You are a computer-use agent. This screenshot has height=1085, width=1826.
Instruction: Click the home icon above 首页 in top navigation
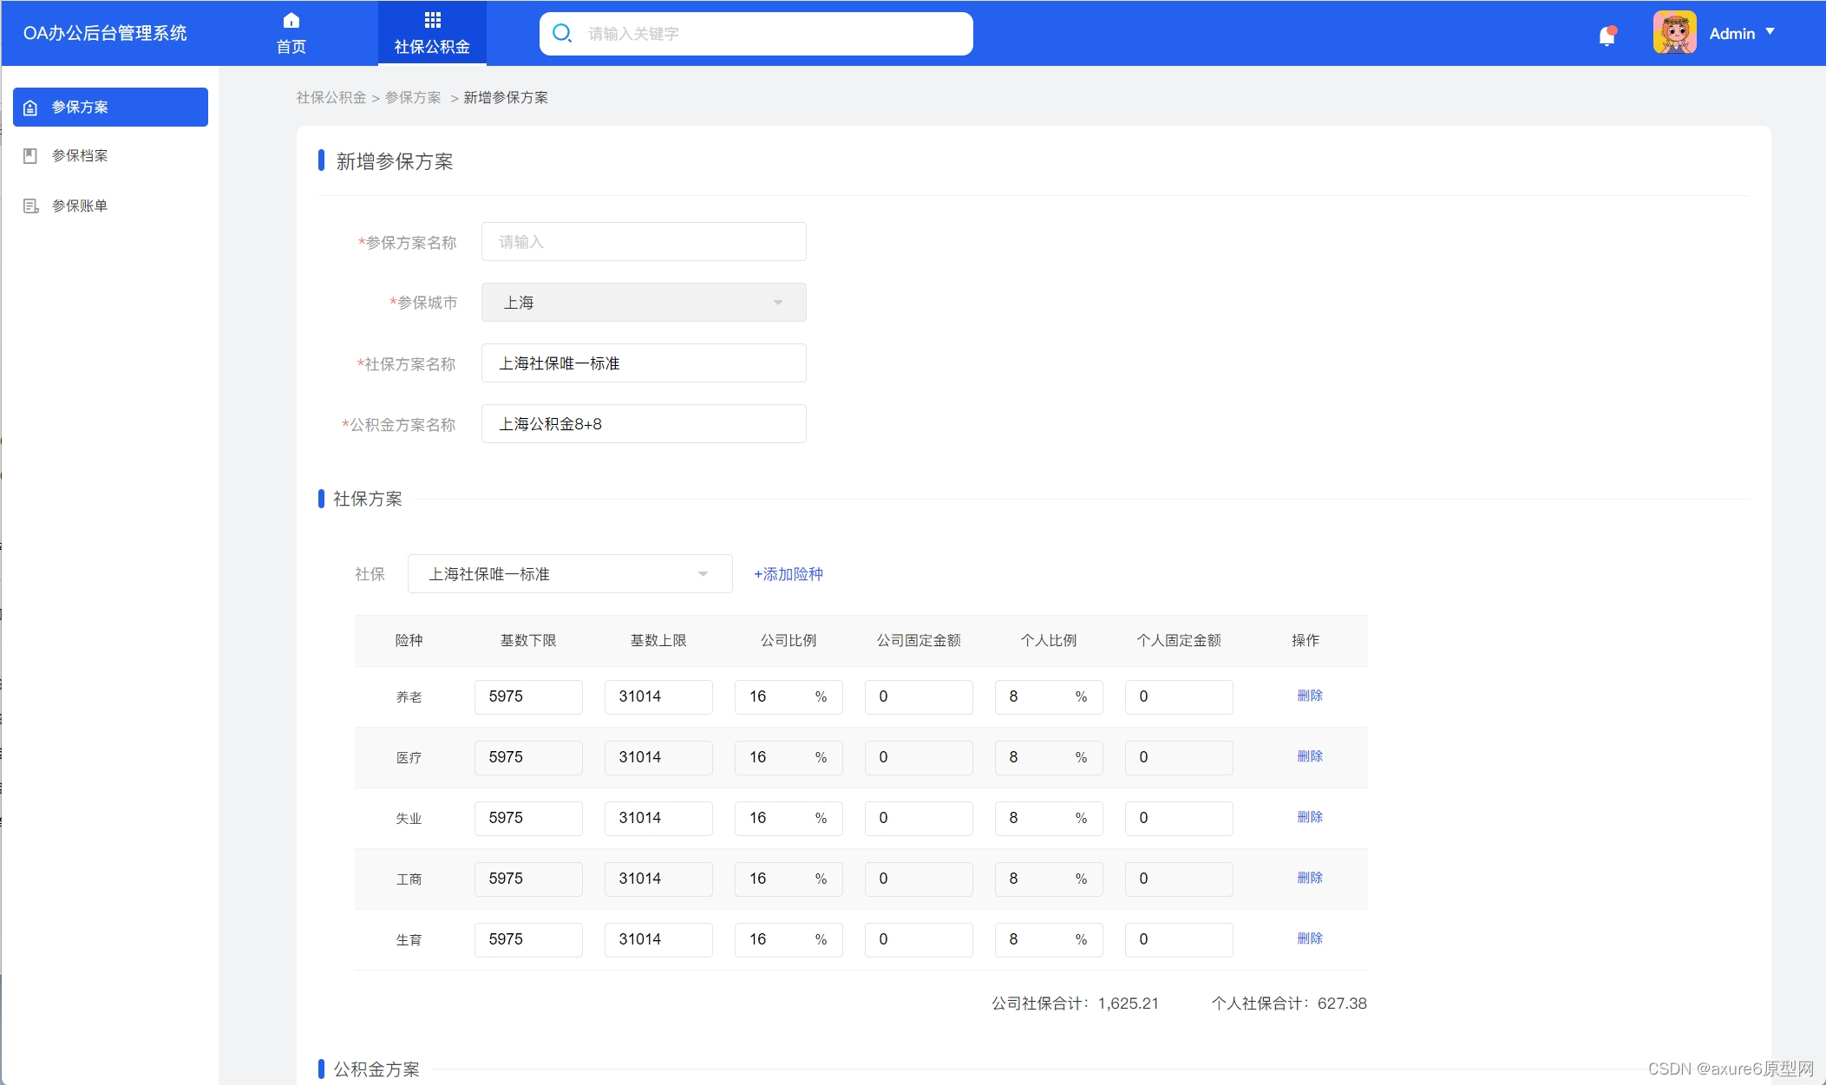[290, 20]
